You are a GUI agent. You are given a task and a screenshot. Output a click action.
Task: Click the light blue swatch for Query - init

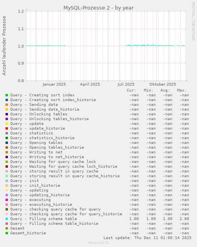(x=7, y=181)
